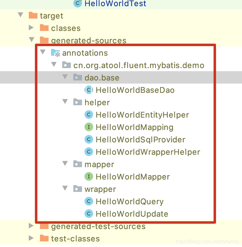The width and height of the screenshot is (242, 247).
Task: Collapse the target folder arrow
Action: [x=20, y=15]
